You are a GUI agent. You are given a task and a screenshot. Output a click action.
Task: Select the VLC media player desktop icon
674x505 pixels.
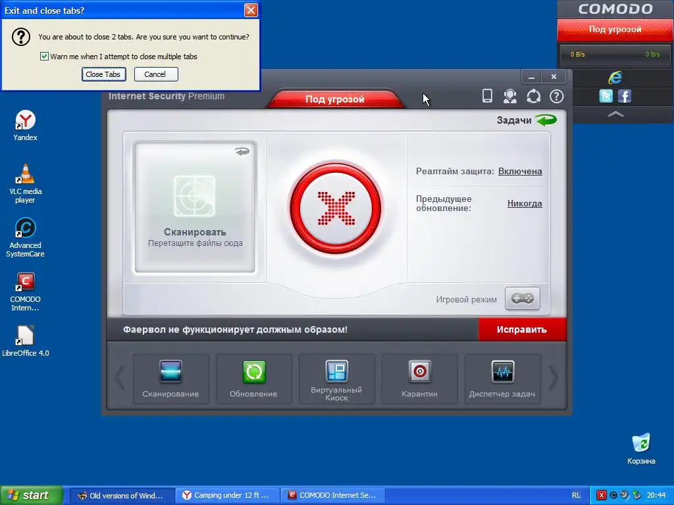click(26, 183)
